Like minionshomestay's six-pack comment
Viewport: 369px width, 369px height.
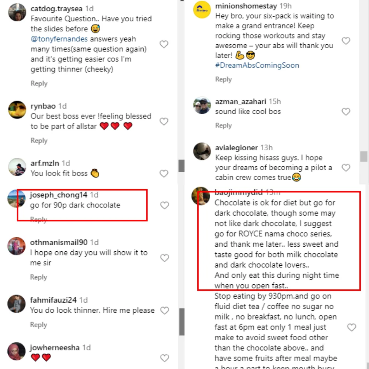346,41
